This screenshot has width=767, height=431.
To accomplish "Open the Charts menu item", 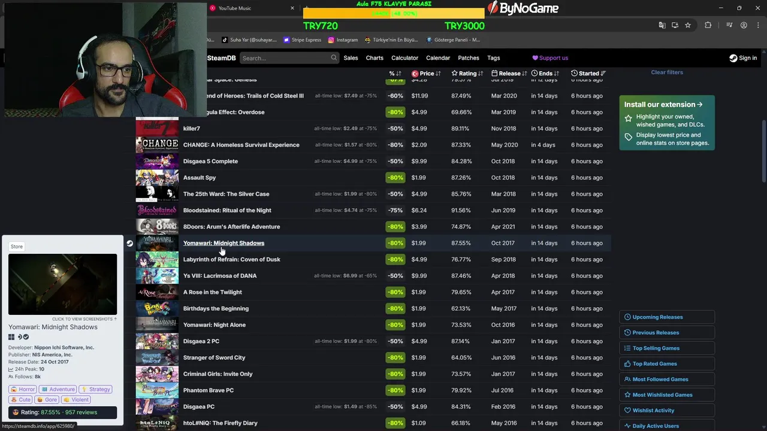I will (x=375, y=58).
